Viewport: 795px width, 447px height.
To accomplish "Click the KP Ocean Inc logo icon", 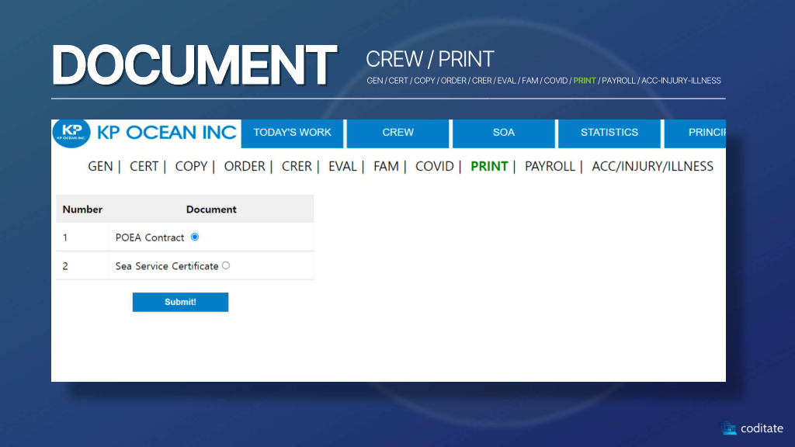I will point(71,132).
